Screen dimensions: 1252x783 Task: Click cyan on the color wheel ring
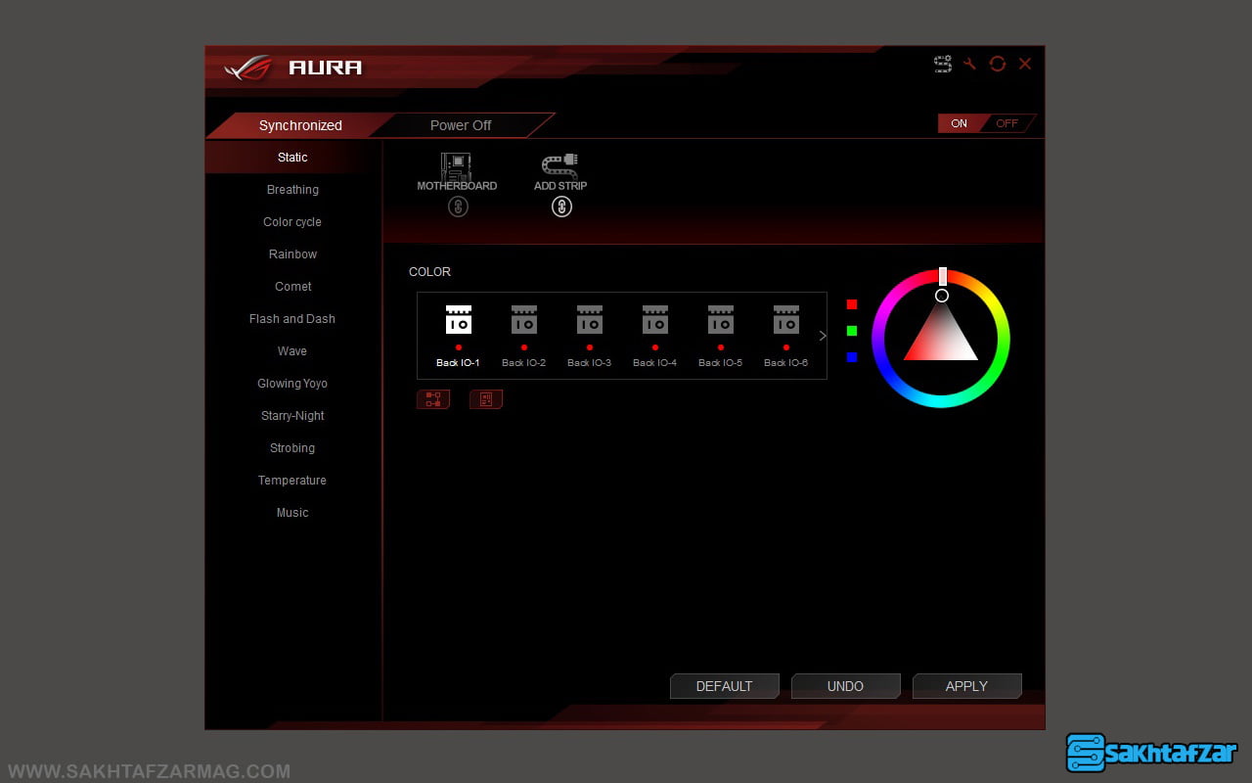[x=941, y=401]
